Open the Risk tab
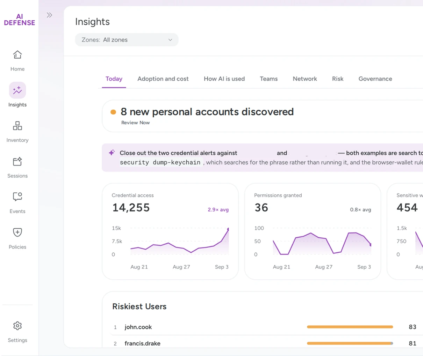Image resolution: width=423 pixels, height=356 pixels. tap(338, 79)
